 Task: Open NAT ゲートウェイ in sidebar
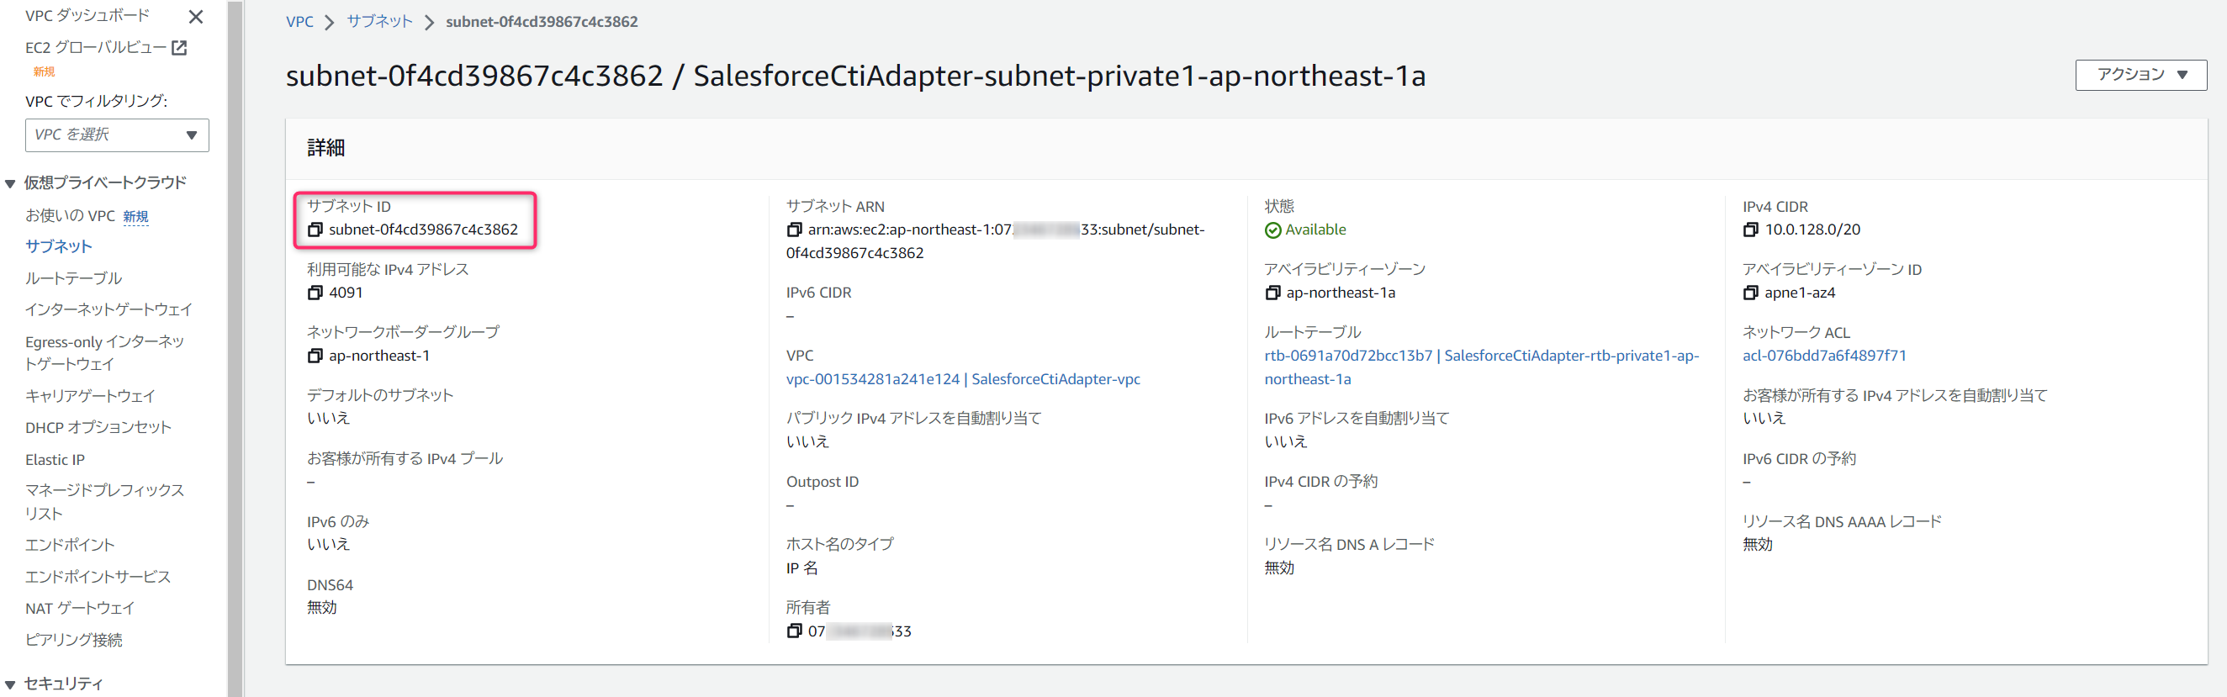click(81, 608)
